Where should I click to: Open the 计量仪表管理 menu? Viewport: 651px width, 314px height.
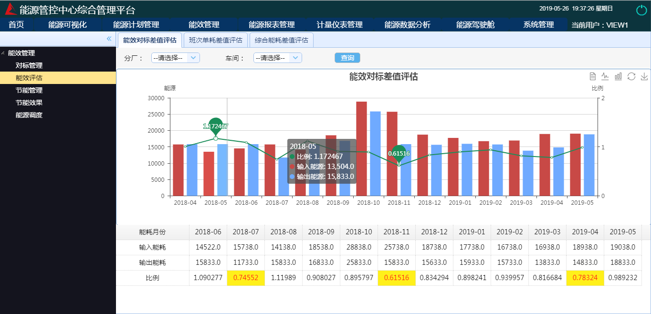coord(340,25)
